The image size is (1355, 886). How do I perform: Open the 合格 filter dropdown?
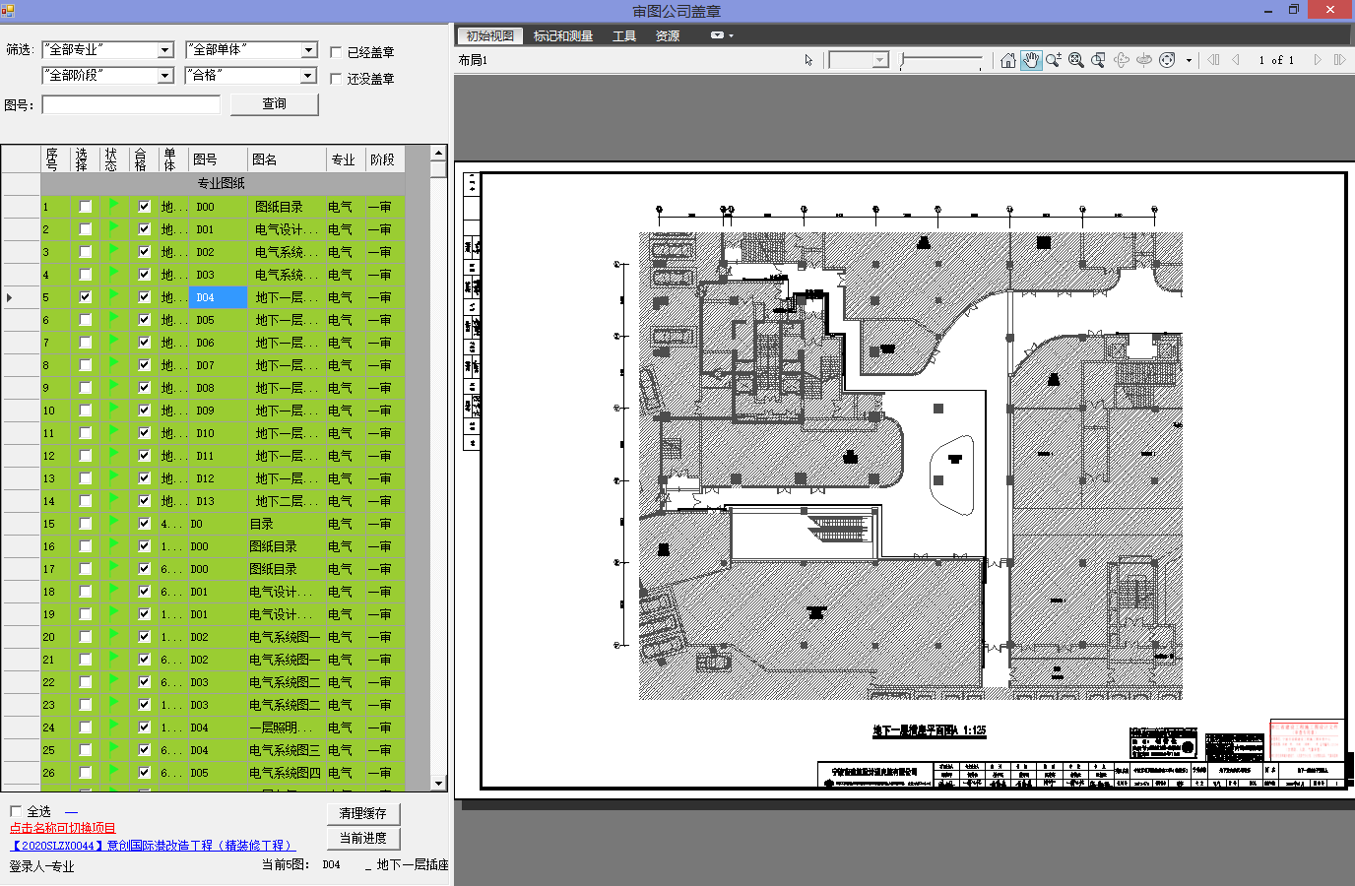pyautogui.click(x=308, y=76)
